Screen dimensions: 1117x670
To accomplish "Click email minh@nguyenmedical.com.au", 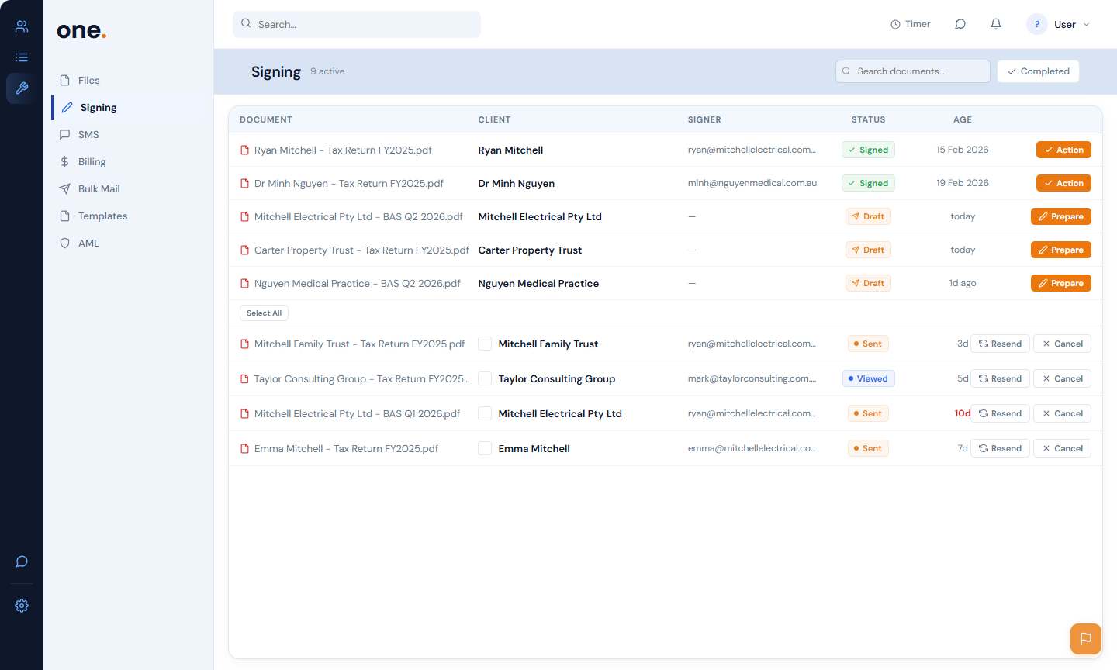I will (752, 183).
